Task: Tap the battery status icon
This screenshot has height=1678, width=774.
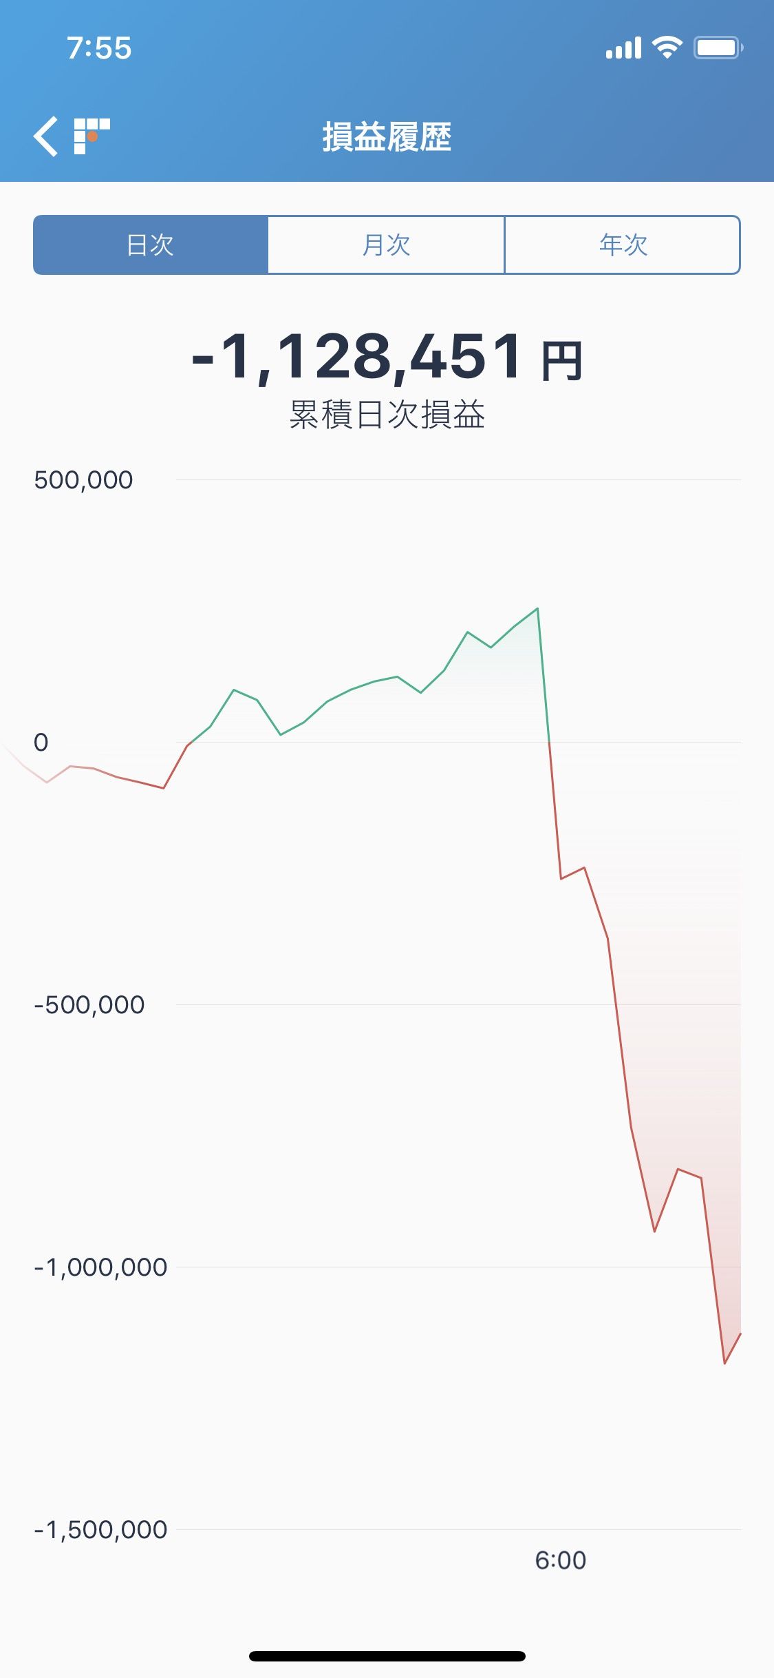Action: tap(718, 48)
